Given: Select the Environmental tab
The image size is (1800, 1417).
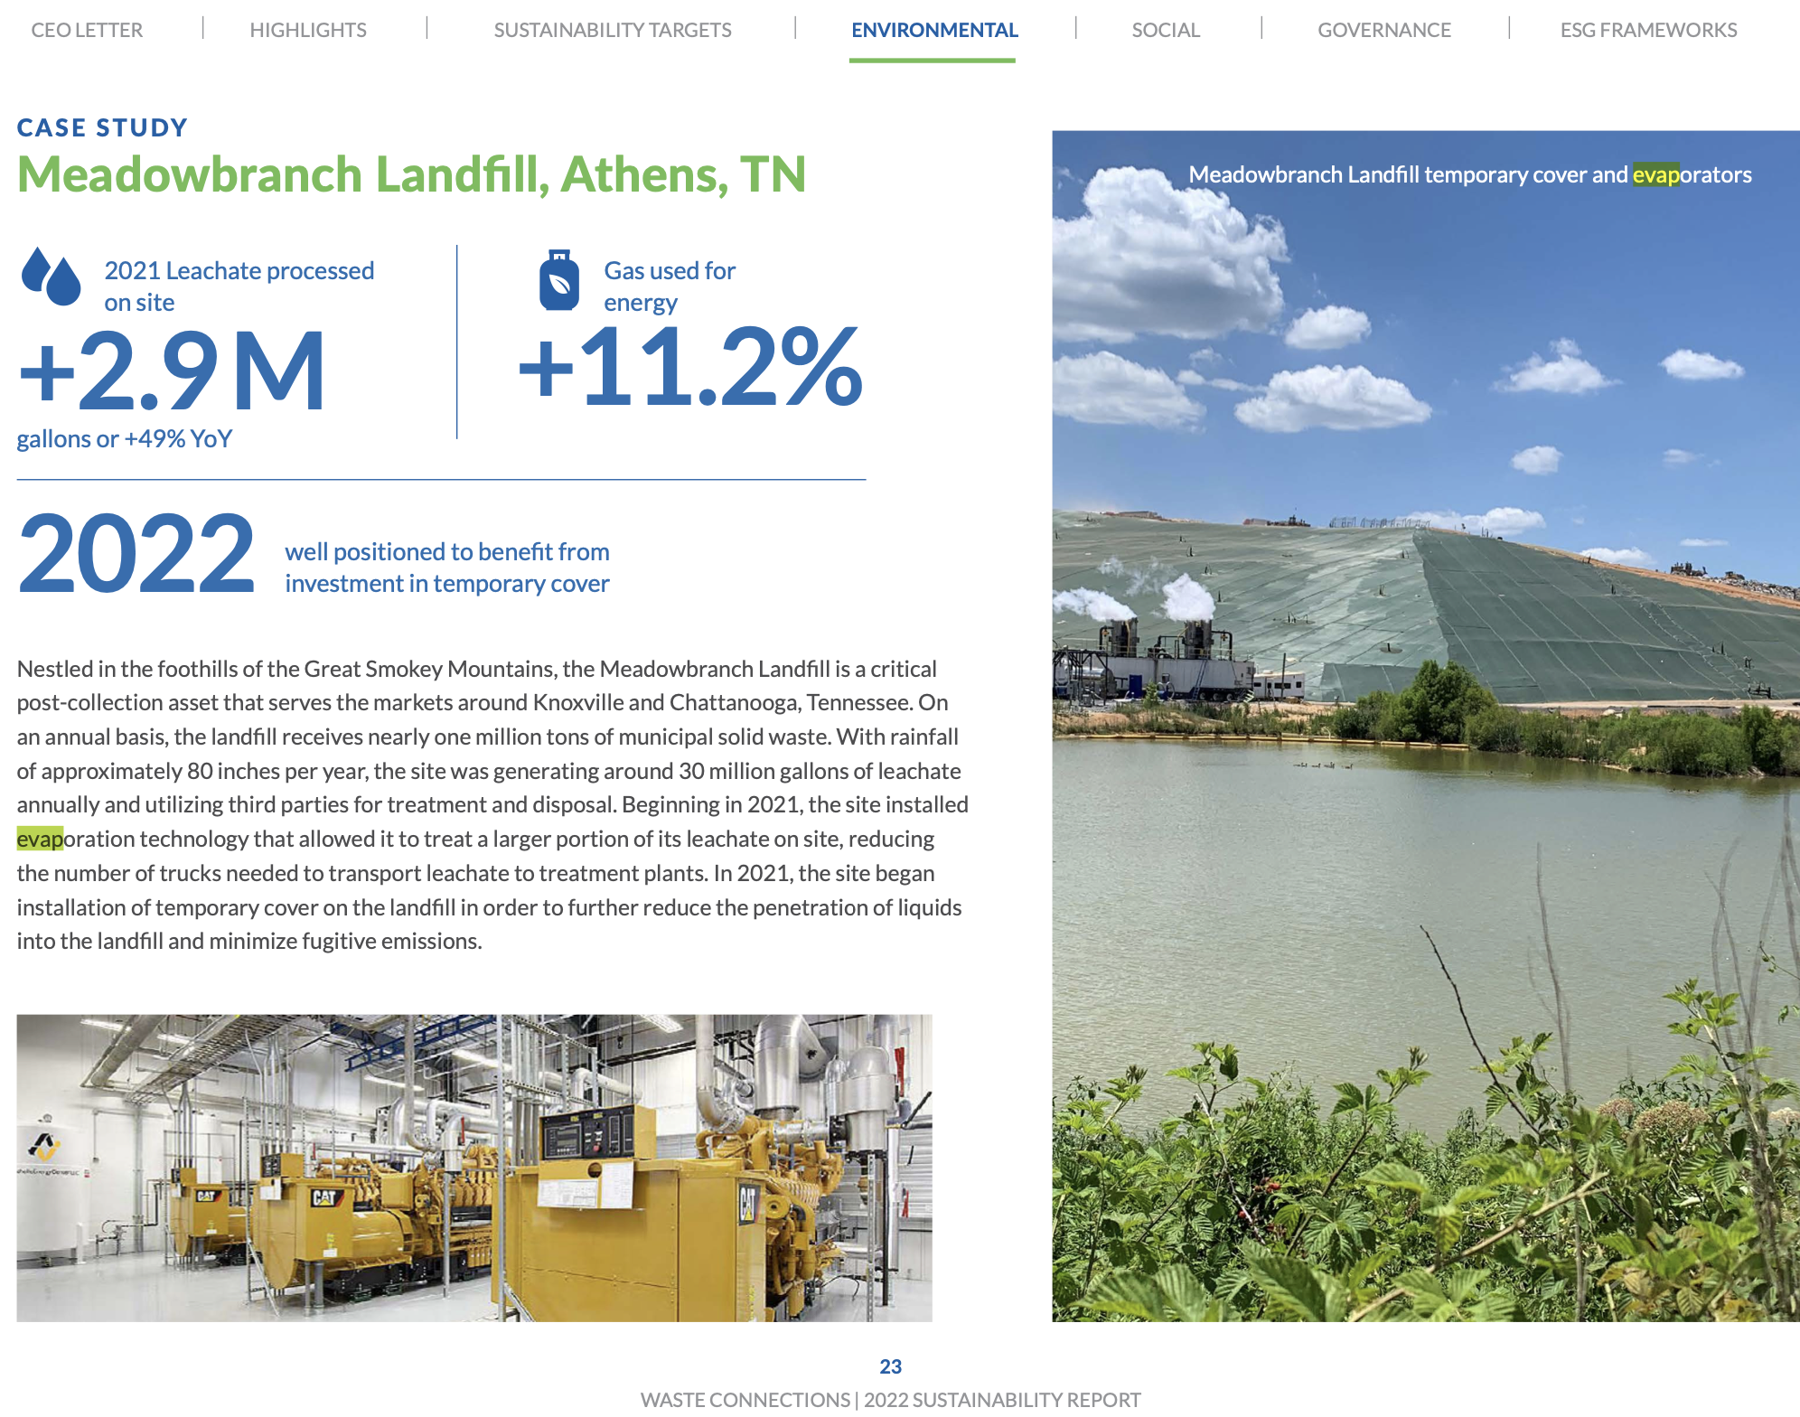Looking at the screenshot, I should click(x=933, y=30).
